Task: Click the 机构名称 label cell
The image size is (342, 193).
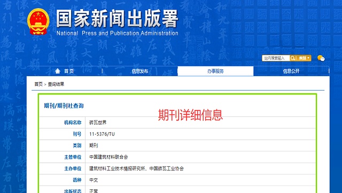Action: [62, 123]
